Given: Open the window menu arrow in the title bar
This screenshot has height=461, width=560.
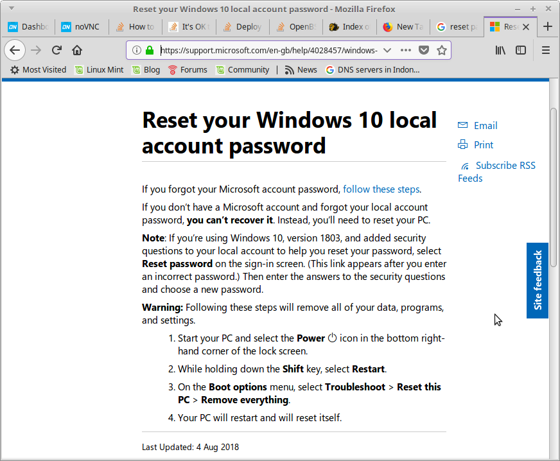Looking at the screenshot, I should click(12, 8).
